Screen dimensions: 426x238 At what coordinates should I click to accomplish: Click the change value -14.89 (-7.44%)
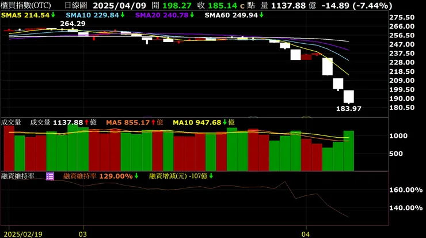(x=357, y=5)
